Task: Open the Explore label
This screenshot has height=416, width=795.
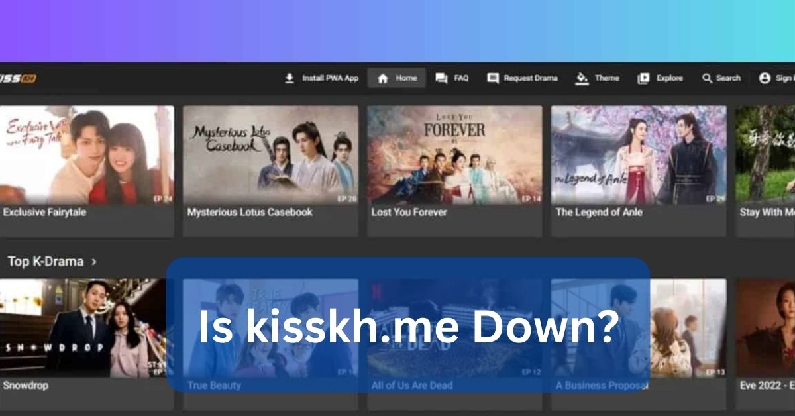Action: point(669,78)
